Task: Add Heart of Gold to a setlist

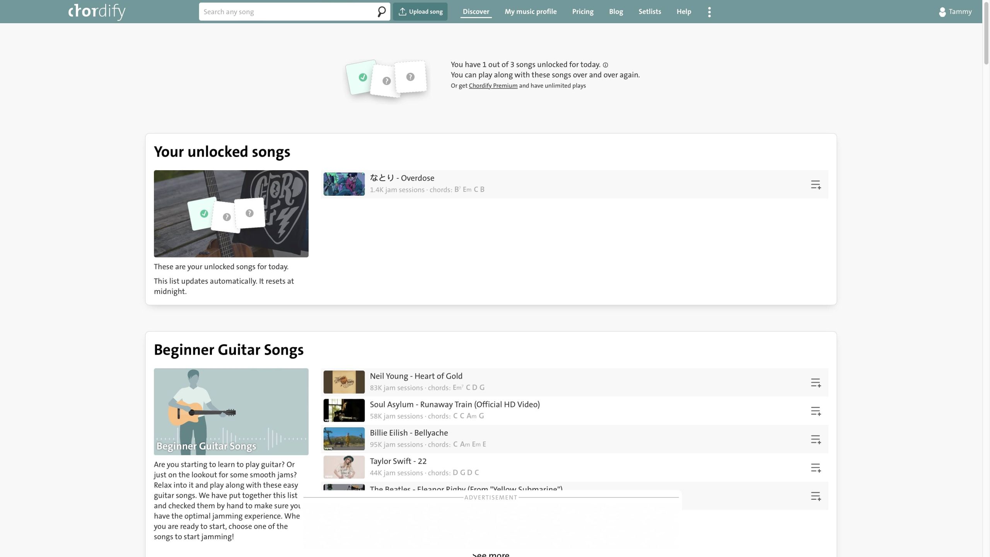Action: 816,383
